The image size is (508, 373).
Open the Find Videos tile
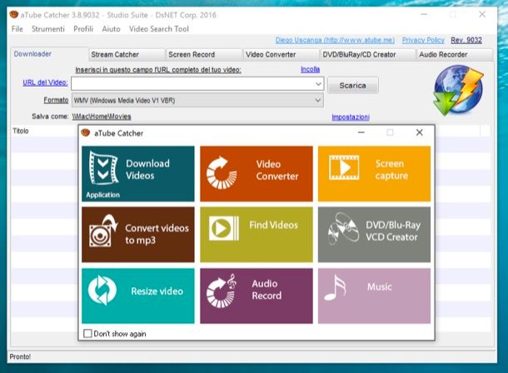(x=256, y=234)
